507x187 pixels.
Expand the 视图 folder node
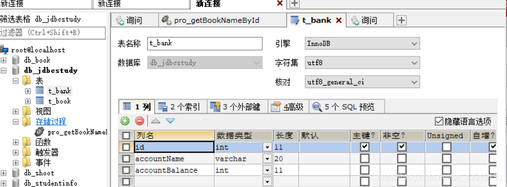(15, 111)
